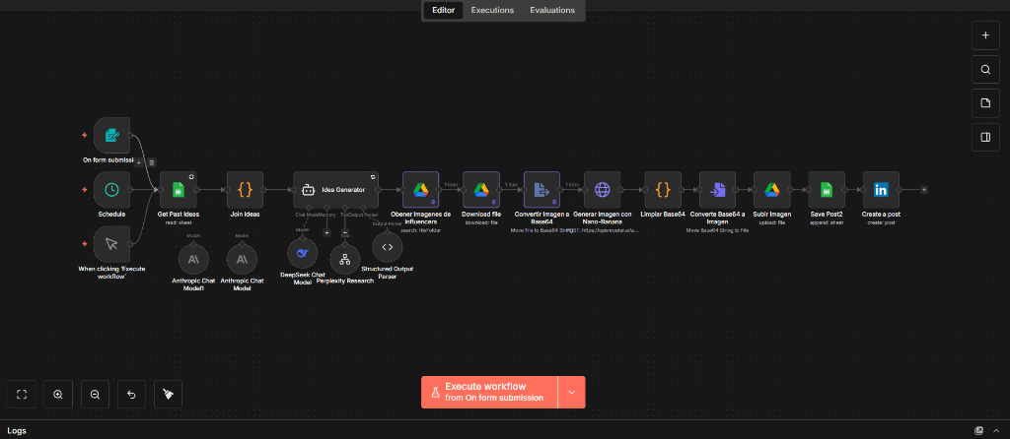Click the zoom in canvas button
The image size is (1010, 439).
tap(58, 394)
